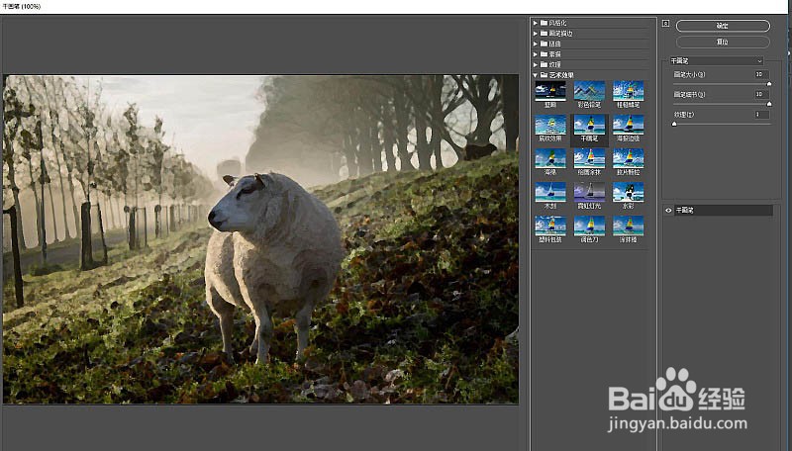Select the 底纹效果 (Underpainting) filter thumbnail
This screenshot has width=792, height=451.
coord(550,125)
